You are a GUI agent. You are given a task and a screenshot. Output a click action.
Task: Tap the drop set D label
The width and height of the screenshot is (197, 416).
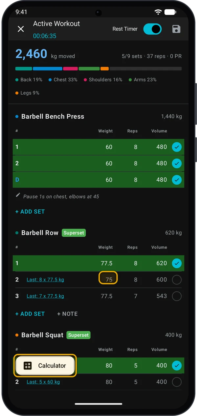[18, 180]
